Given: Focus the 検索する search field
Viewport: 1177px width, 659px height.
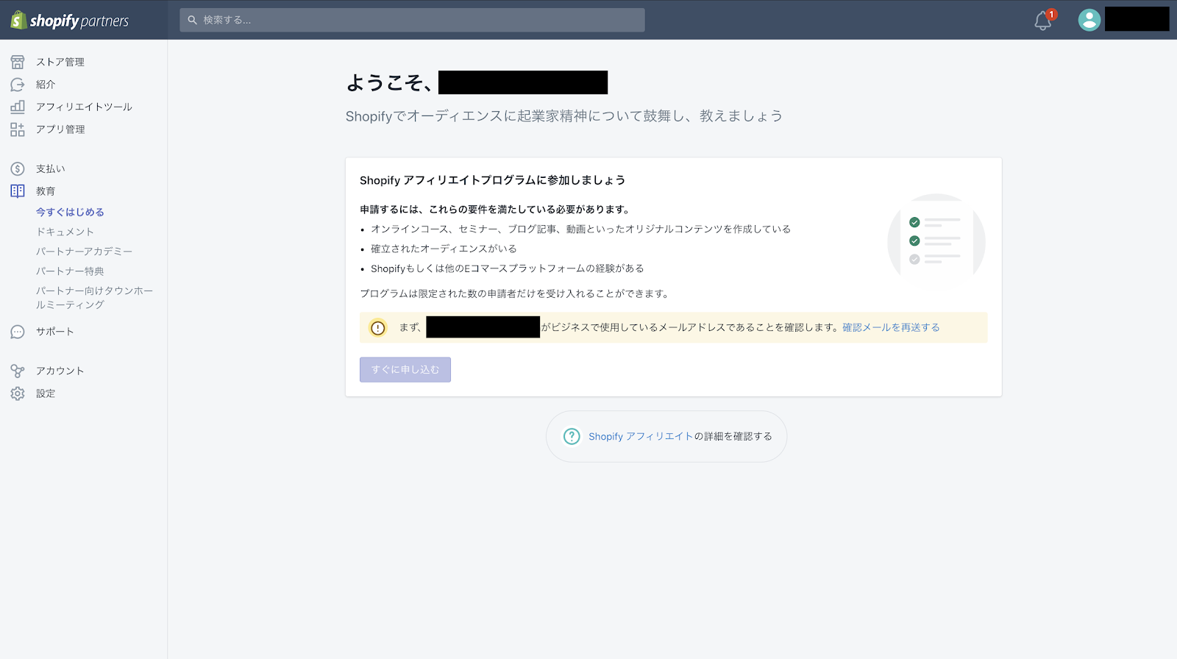Looking at the screenshot, I should [412, 20].
